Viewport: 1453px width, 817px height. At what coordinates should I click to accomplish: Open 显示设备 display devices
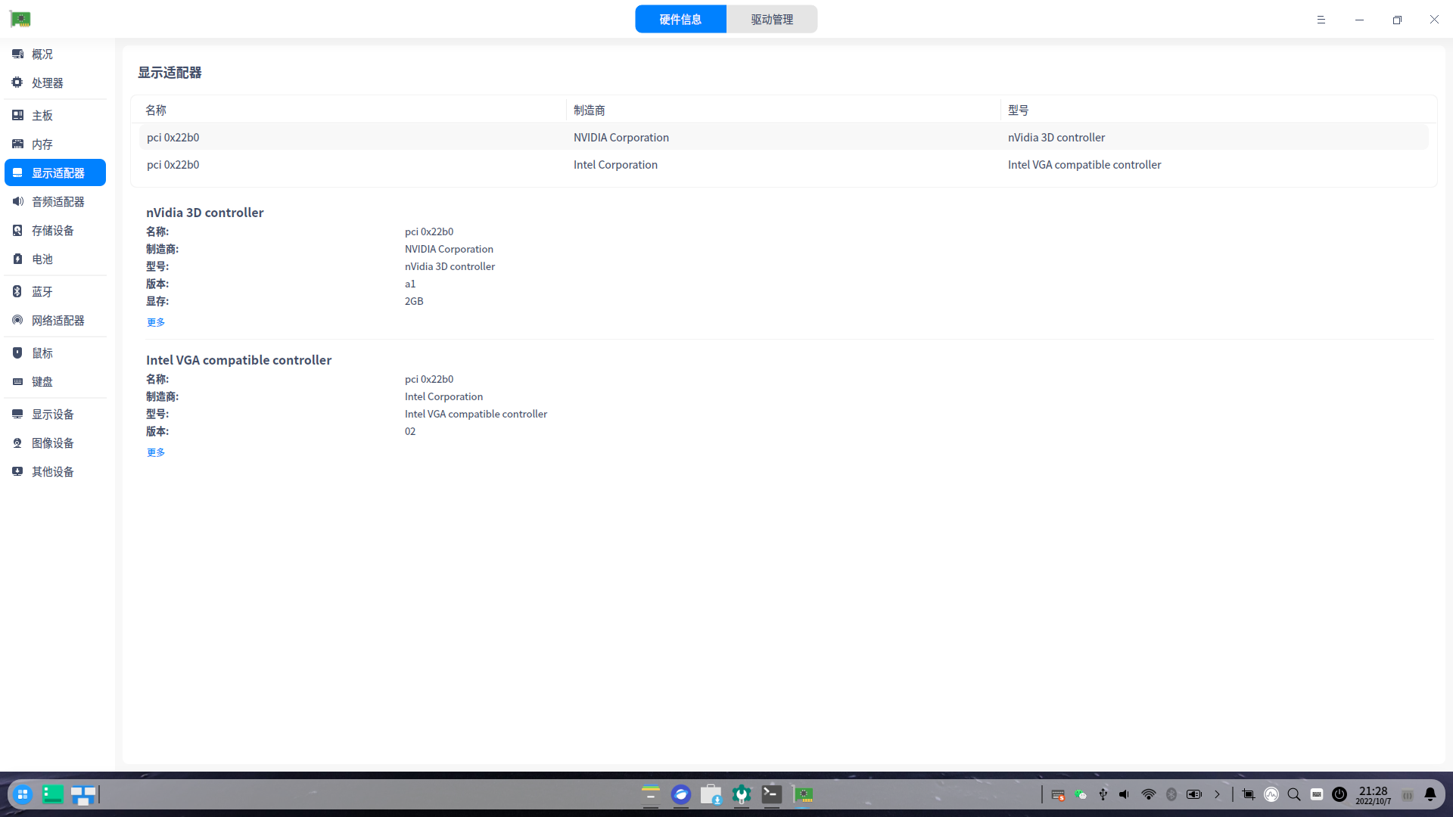point(55,415)
